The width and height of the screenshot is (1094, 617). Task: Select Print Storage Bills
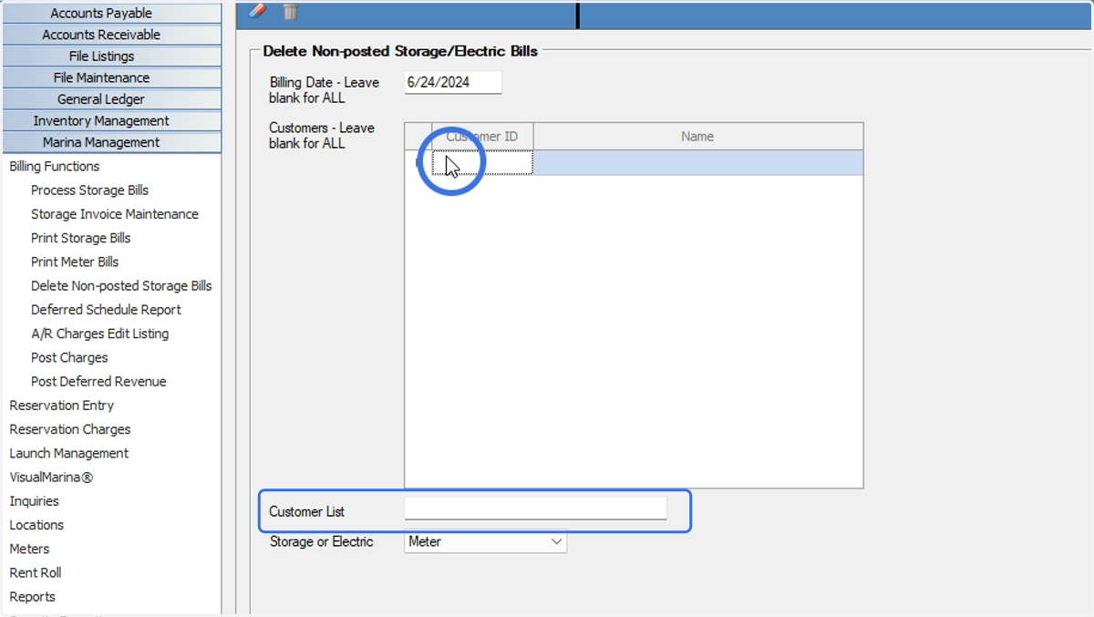81,238
